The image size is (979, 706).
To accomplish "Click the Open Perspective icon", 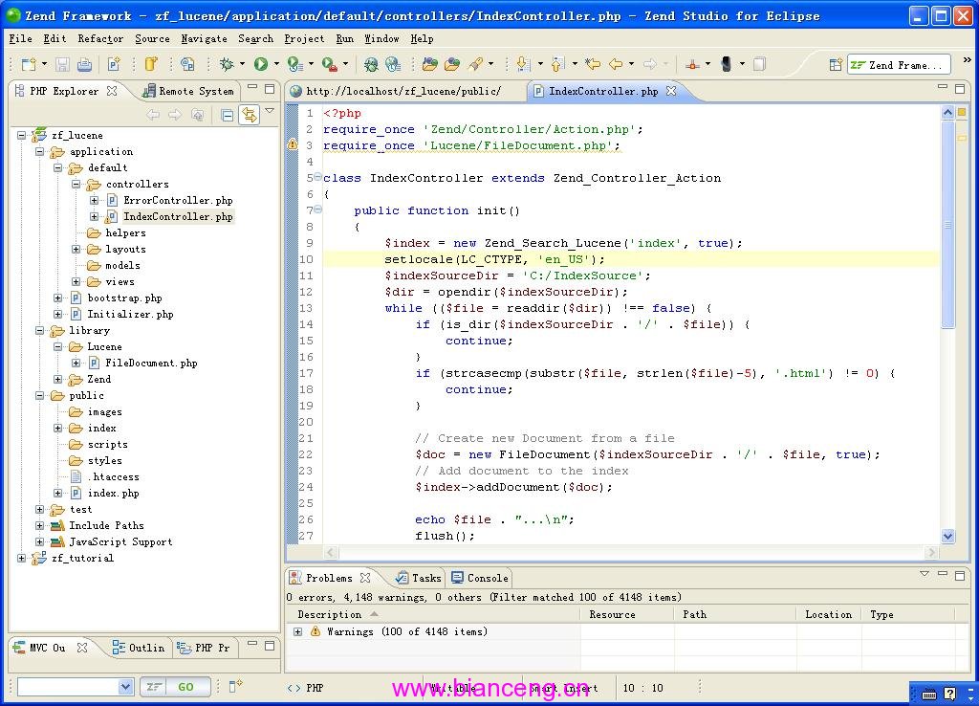I will point(836,64).
